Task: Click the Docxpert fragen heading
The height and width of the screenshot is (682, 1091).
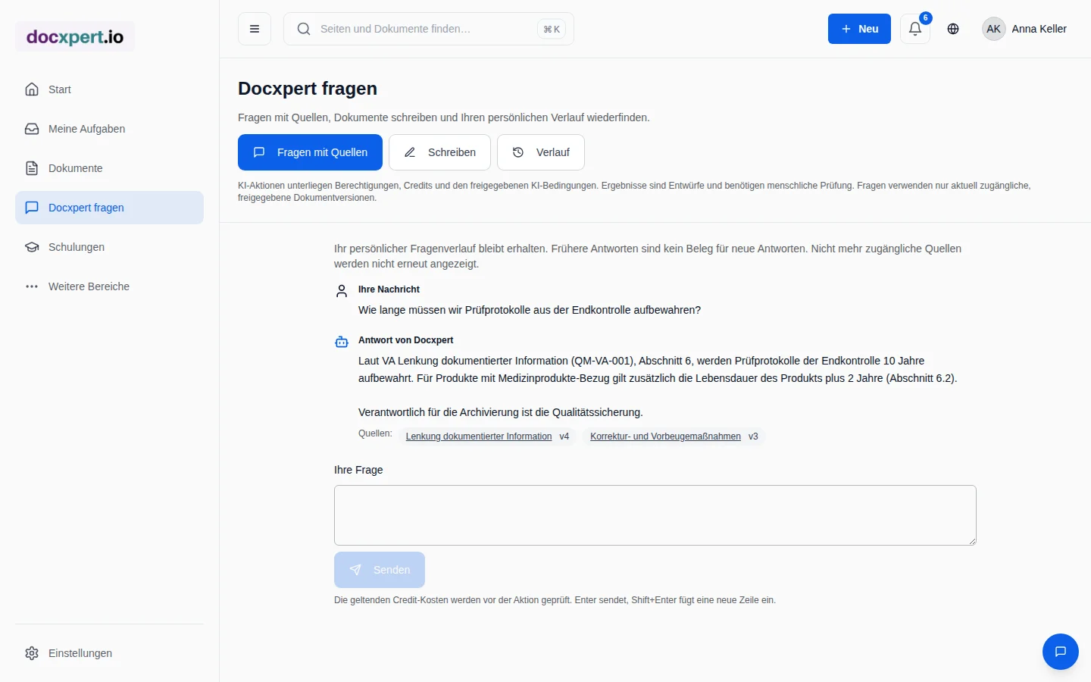Action: 308,89
